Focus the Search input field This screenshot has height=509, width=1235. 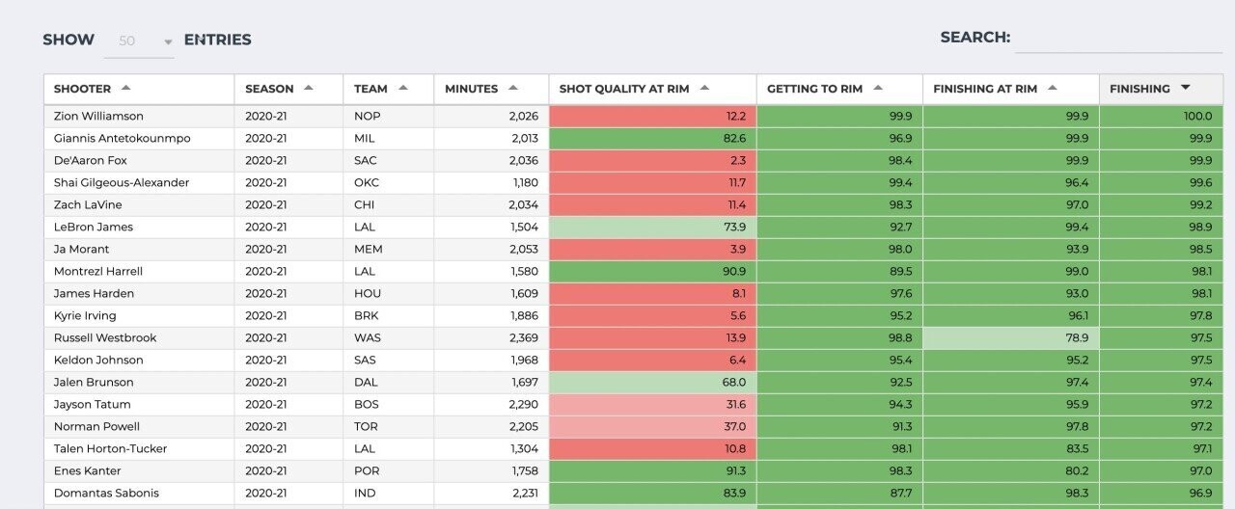pyautogui.click(x=1117, y=40)
